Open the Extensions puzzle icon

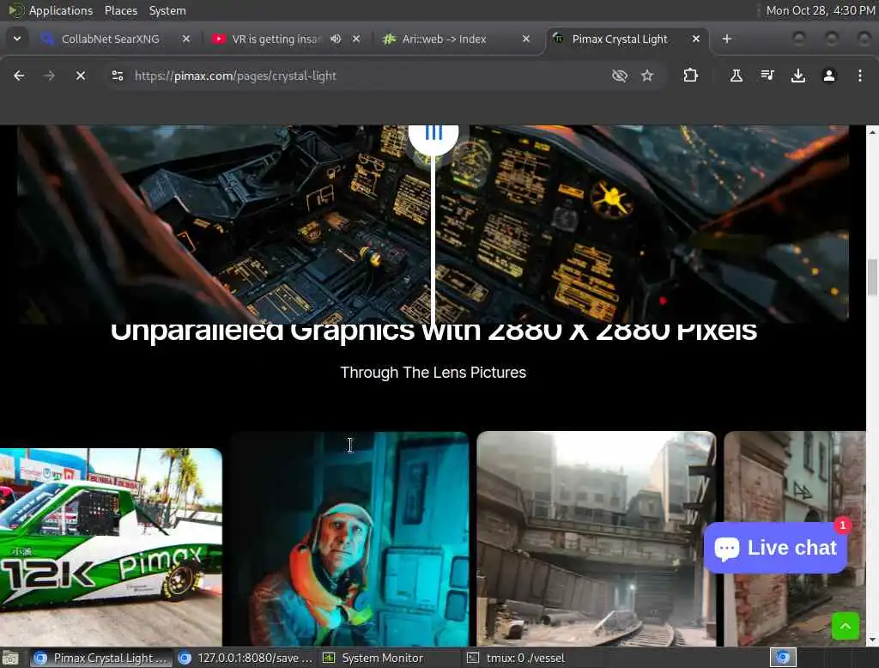pyautogui.click(x=691, y=76)
